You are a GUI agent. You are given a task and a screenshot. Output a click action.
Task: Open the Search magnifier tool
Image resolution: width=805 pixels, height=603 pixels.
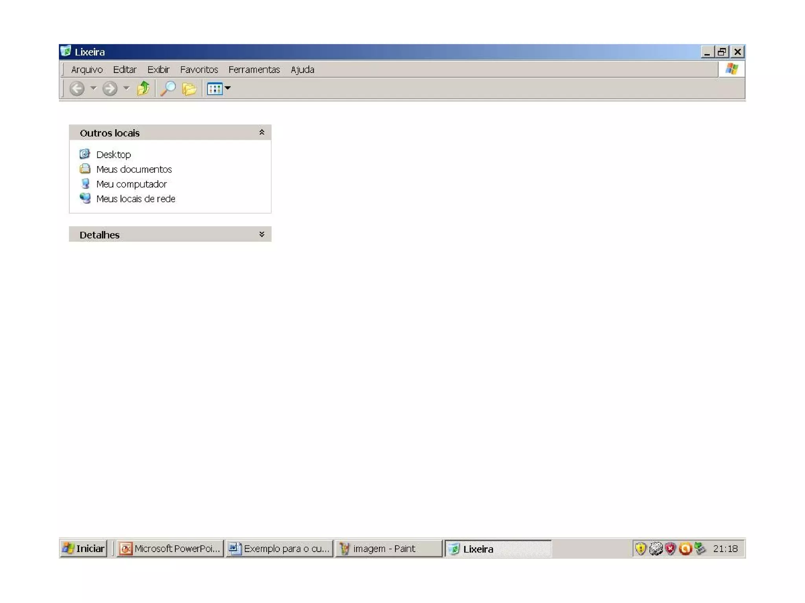click(x=168, y=89)
